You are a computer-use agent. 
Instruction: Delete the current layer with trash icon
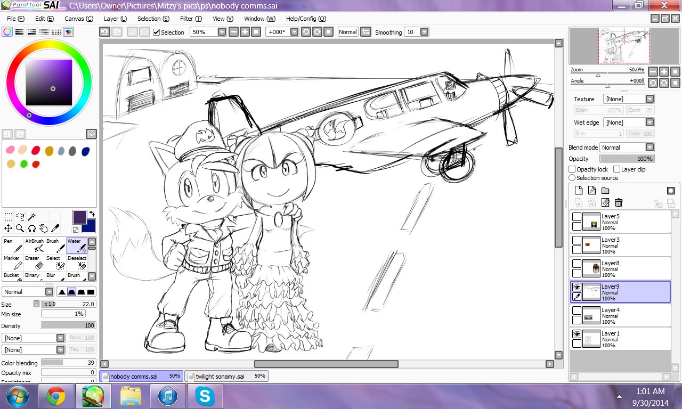tap(619, 202)
